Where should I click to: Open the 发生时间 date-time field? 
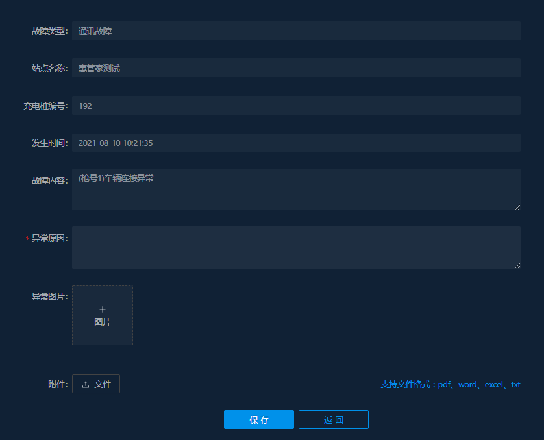(x=296, y=143)
